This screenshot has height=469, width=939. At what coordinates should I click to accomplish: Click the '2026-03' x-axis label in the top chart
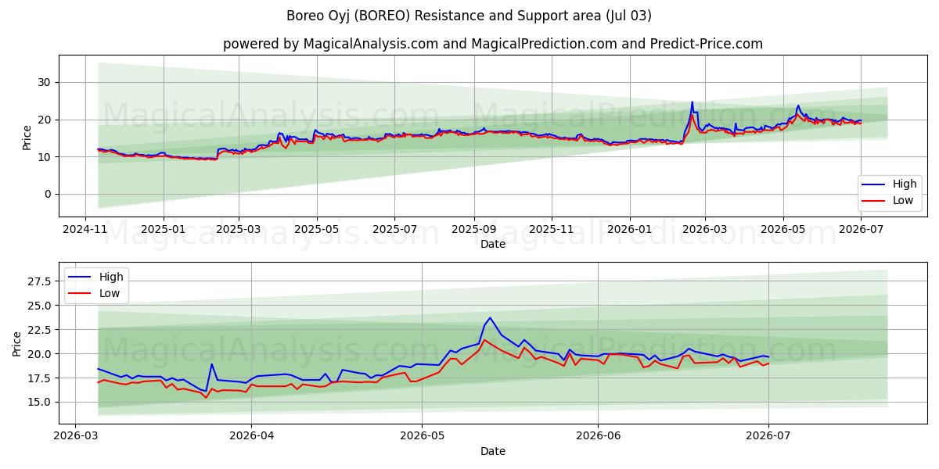[x=705, y=230]
